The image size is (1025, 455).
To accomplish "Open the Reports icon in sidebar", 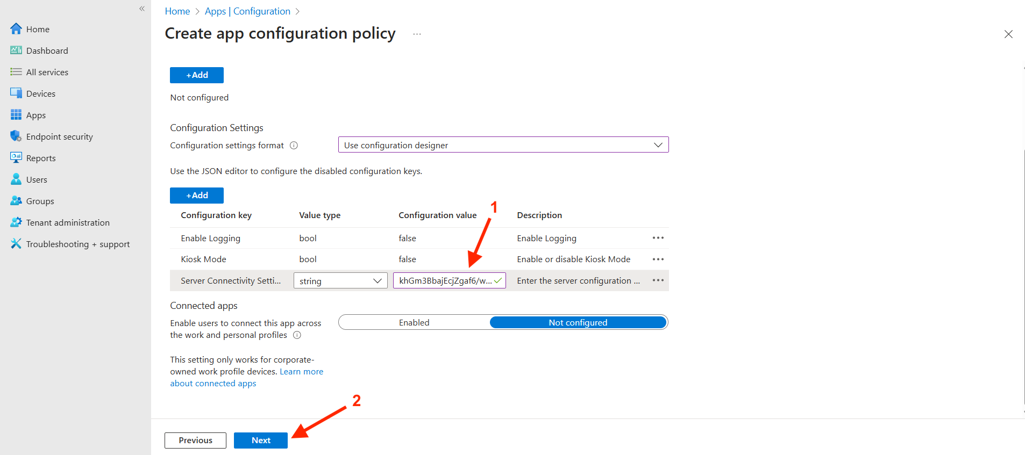I will pyautogui.click(x=16, y=158).
